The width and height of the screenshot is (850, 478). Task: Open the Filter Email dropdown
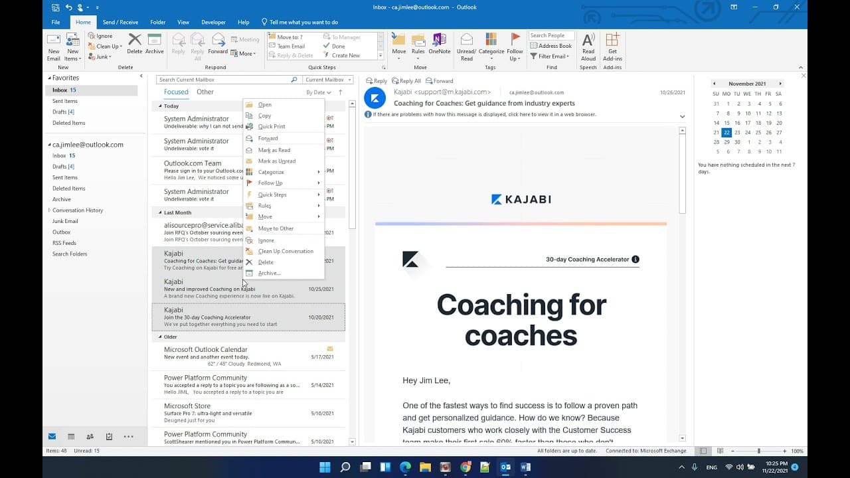point(550,56)
